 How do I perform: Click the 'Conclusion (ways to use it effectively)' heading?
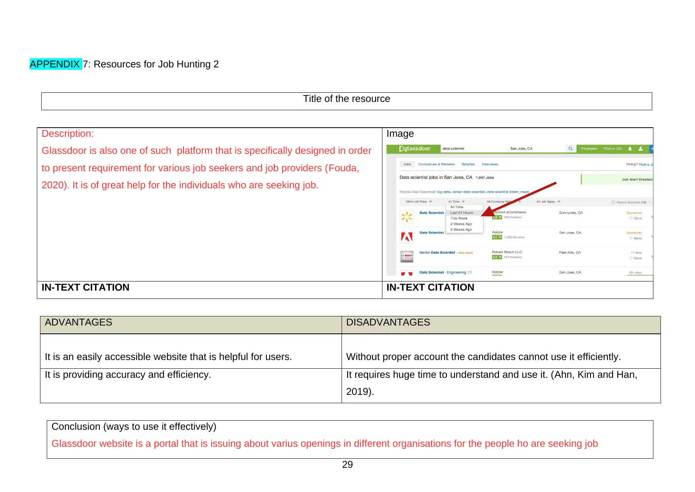click(x=134, y=427)
